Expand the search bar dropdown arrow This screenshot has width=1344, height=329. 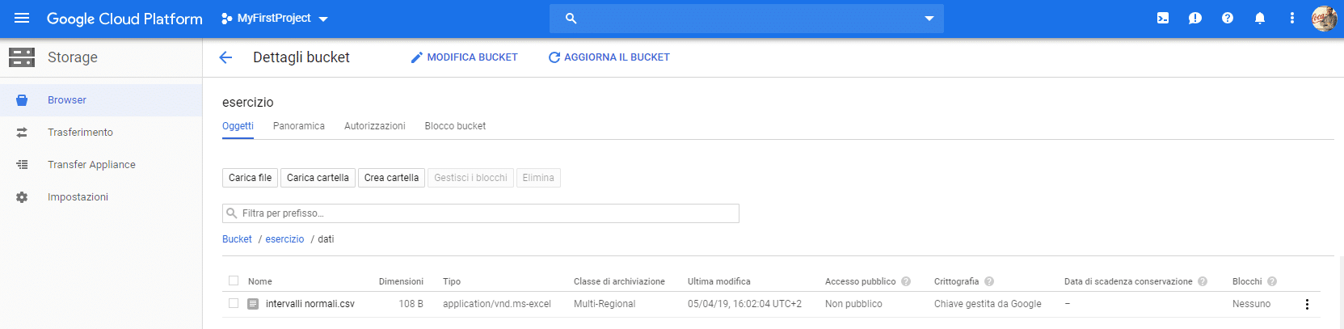[x=929, y=18]
